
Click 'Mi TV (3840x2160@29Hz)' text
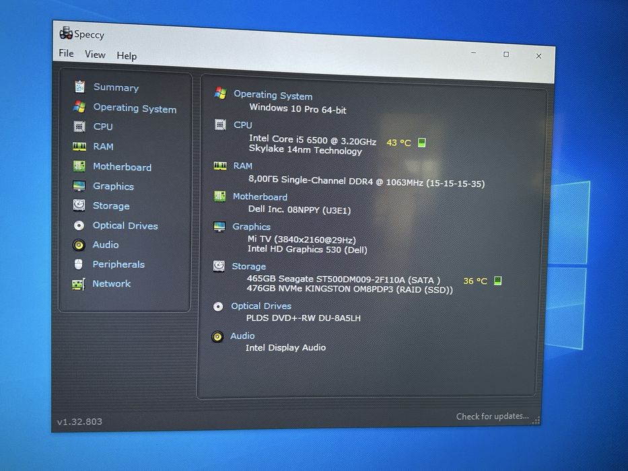tap(302, 240)
